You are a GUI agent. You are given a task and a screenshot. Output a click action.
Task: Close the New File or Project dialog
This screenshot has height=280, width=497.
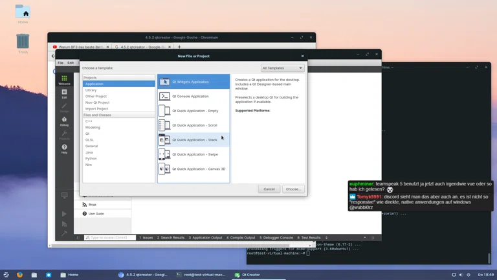[302, 56]
